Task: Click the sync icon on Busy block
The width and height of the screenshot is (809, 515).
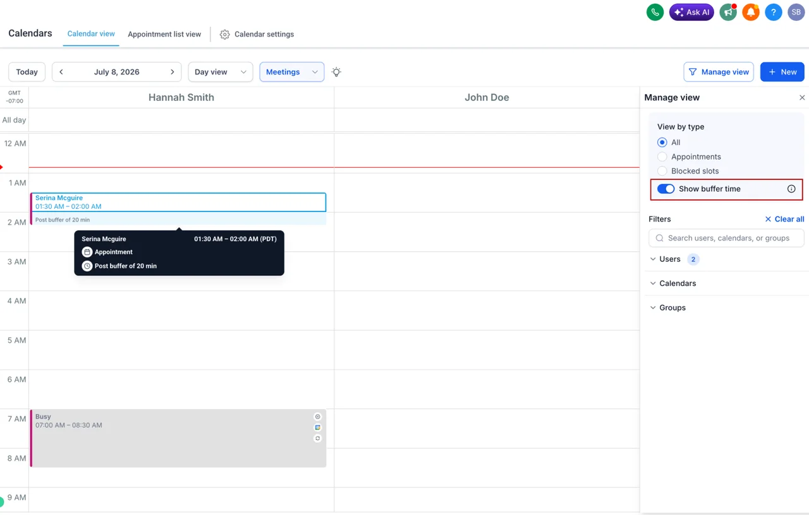Action: coord(318,438)
